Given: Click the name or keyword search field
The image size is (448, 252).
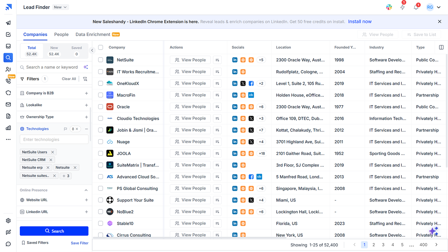Looking at the screenshot, I should click(52, 67).
